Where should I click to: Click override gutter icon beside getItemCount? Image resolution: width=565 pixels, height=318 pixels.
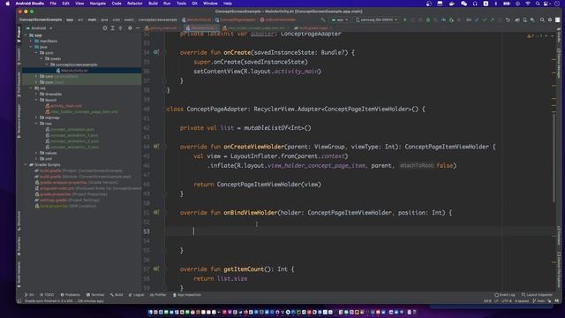[x=156, y=269]
